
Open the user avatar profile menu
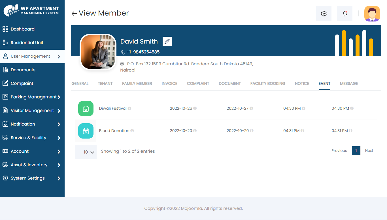(x=372, y=14)
